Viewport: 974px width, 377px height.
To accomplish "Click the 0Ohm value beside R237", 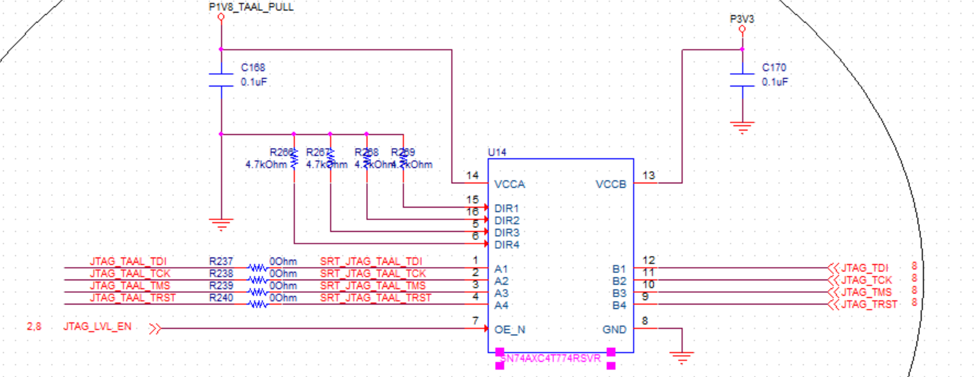I will pos(283,262).
